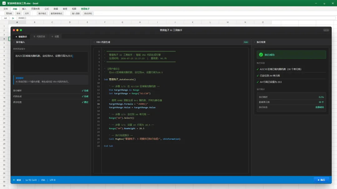Screen dimensions: 337x189
Task: Click the collapse arrow beside 指令输入 header
Action: click(14, 42)
